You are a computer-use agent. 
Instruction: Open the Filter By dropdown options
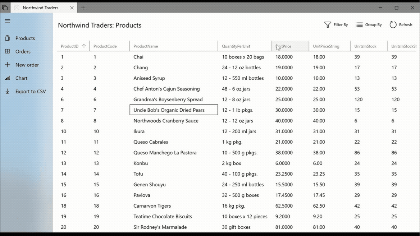(337, 24)
